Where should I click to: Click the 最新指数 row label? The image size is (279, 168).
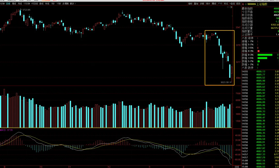247,9
